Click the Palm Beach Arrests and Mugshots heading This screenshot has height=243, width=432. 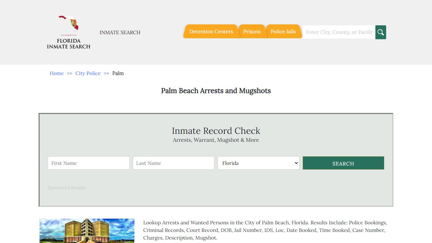pos(216,91)
